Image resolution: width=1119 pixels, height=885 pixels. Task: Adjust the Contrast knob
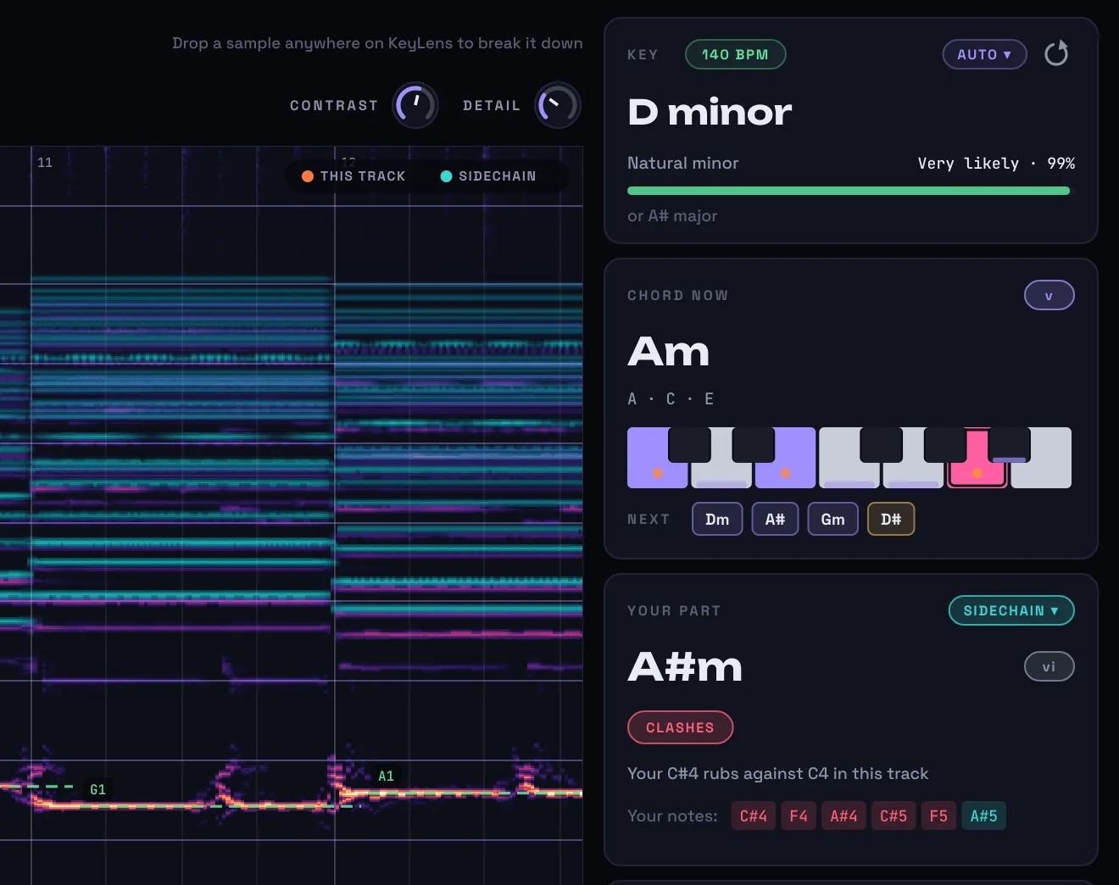click(x=415, y=106)
